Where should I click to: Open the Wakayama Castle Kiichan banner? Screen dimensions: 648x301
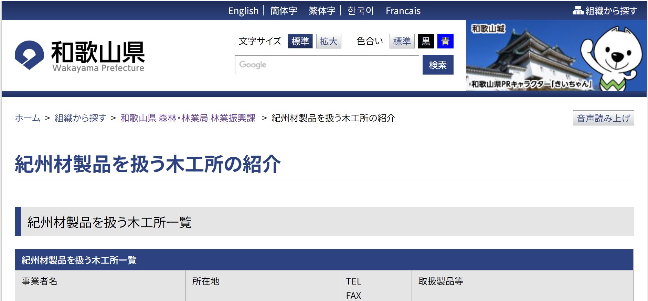(x=556, y=55)
